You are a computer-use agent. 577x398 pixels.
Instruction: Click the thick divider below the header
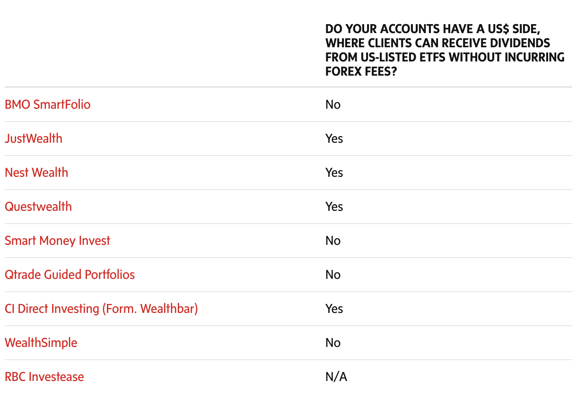pos(288,87)
